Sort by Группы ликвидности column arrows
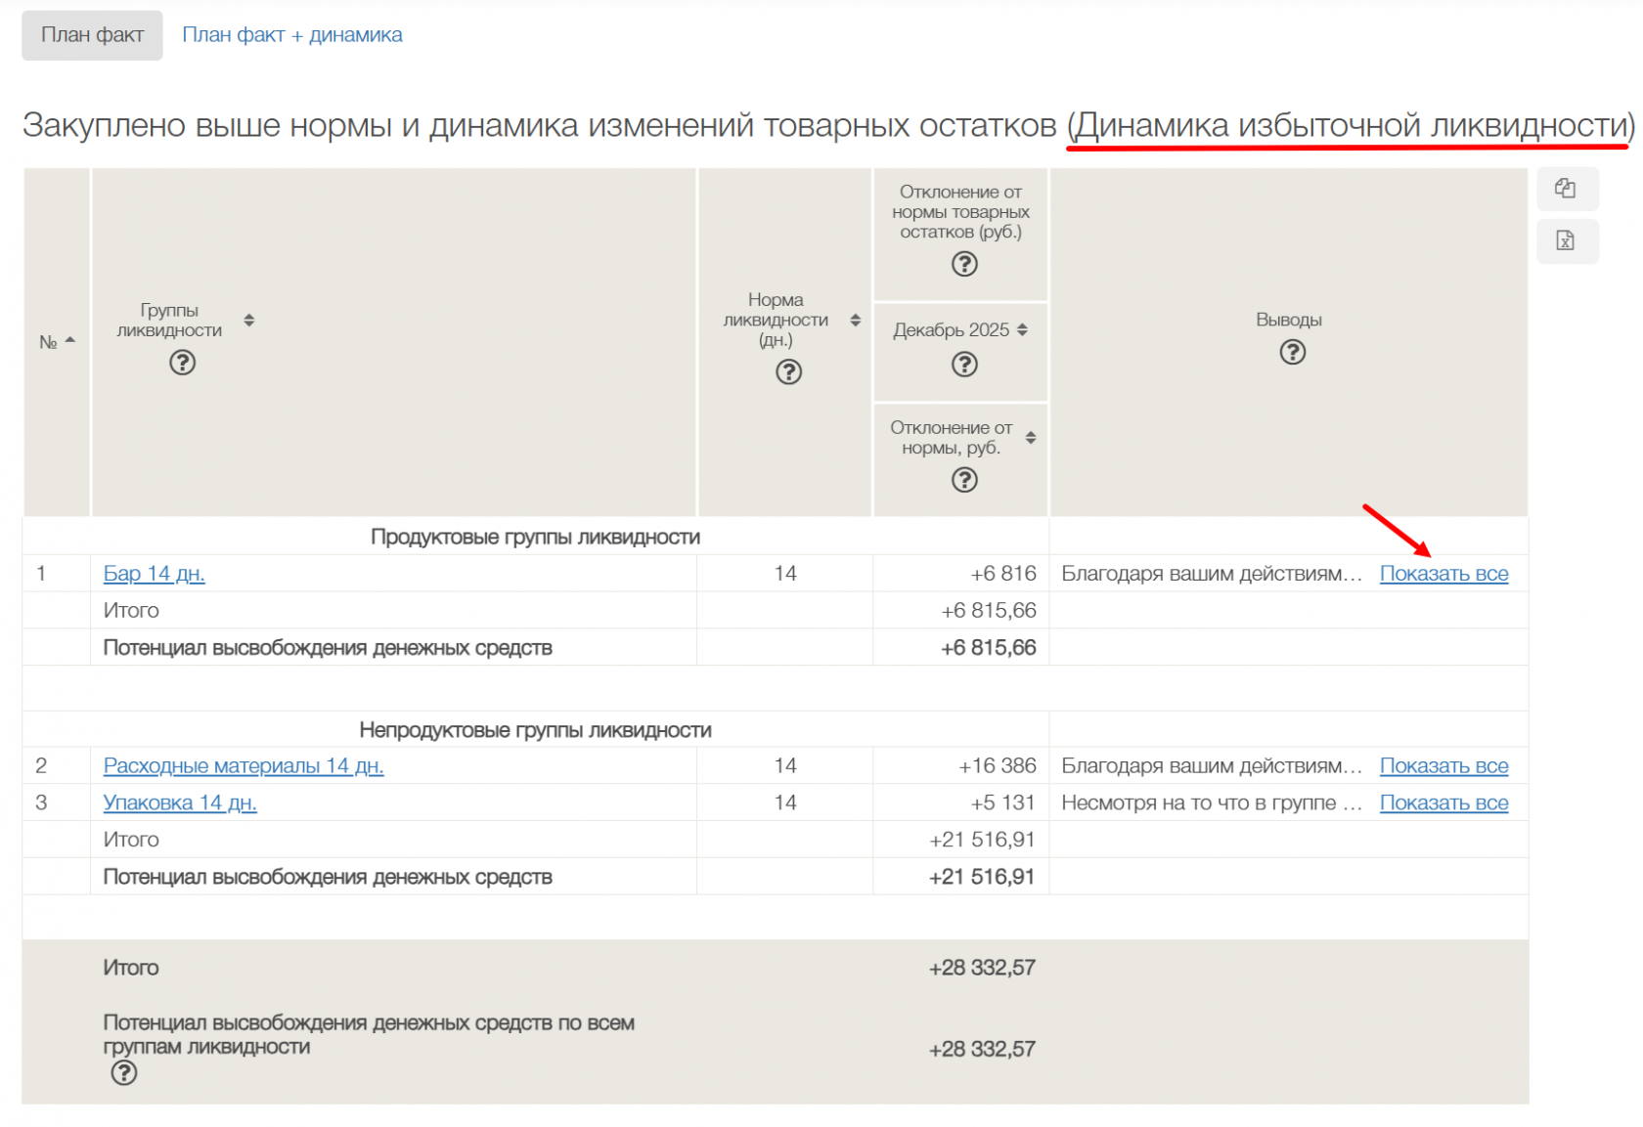 pos(249,320)
